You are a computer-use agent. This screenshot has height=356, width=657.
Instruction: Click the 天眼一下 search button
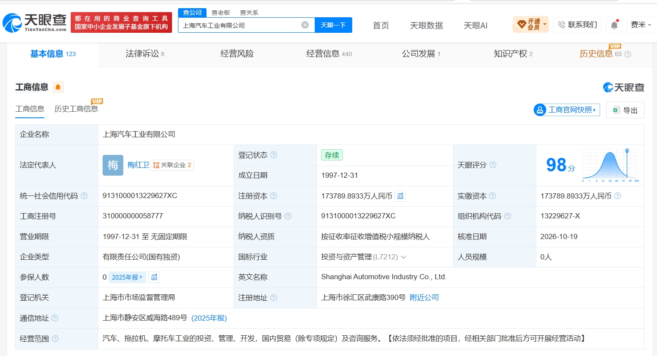[x=333, y=25]
